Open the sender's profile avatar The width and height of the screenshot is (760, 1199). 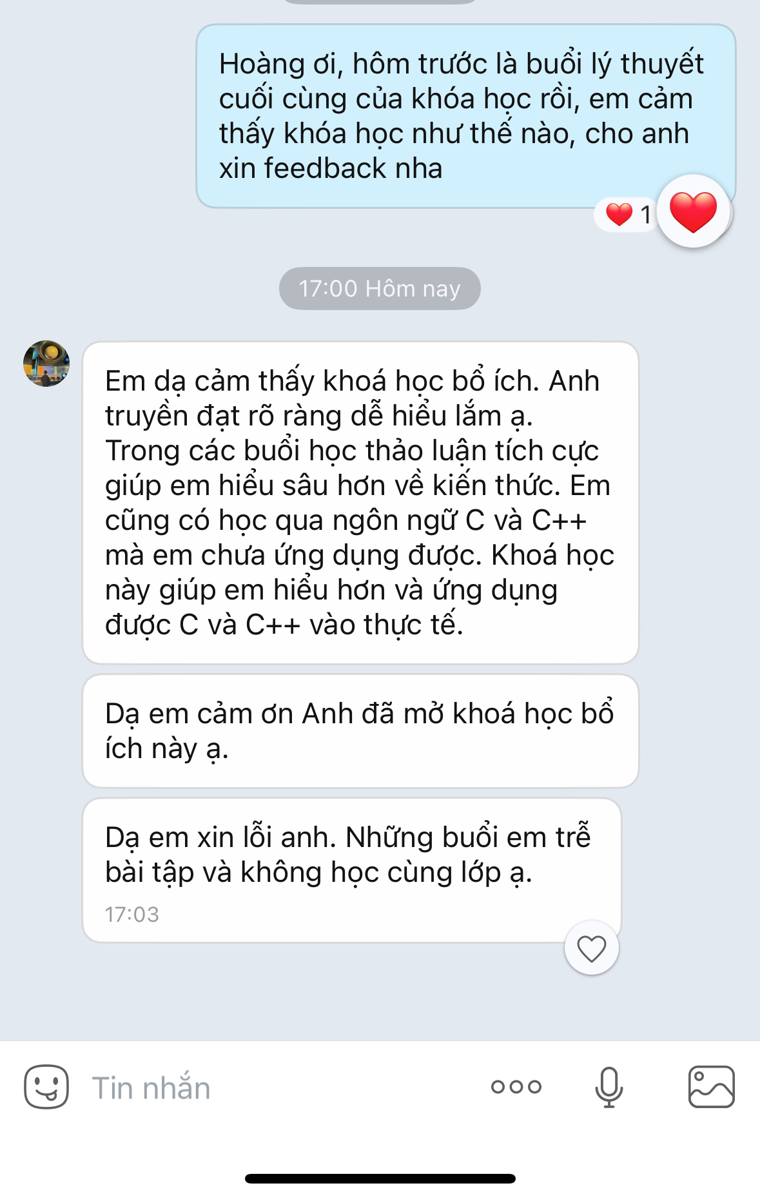[x=46, y=364]
